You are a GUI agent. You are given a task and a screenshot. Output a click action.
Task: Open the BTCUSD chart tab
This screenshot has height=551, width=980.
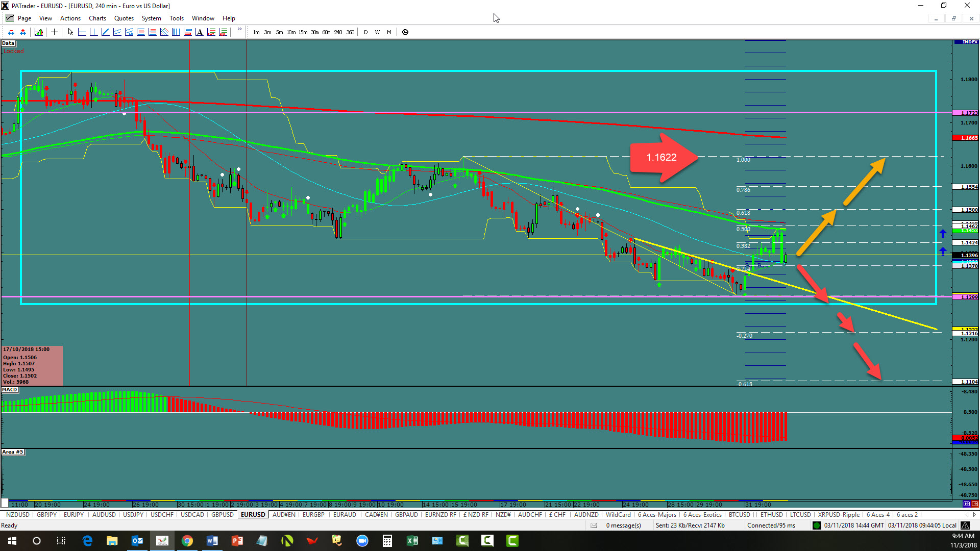(x=739, y=515)
